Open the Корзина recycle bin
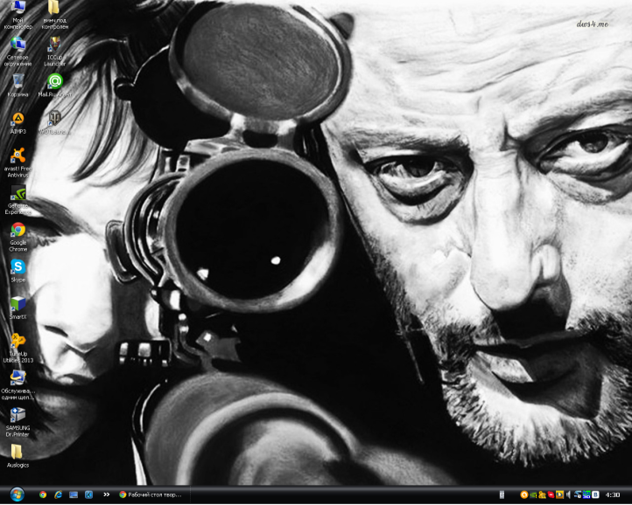 tap(18, 86)
